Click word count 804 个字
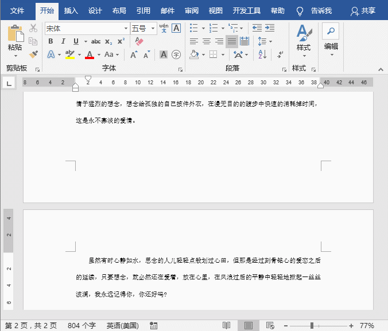Screen dimensions: 388x331 [82, 326]
